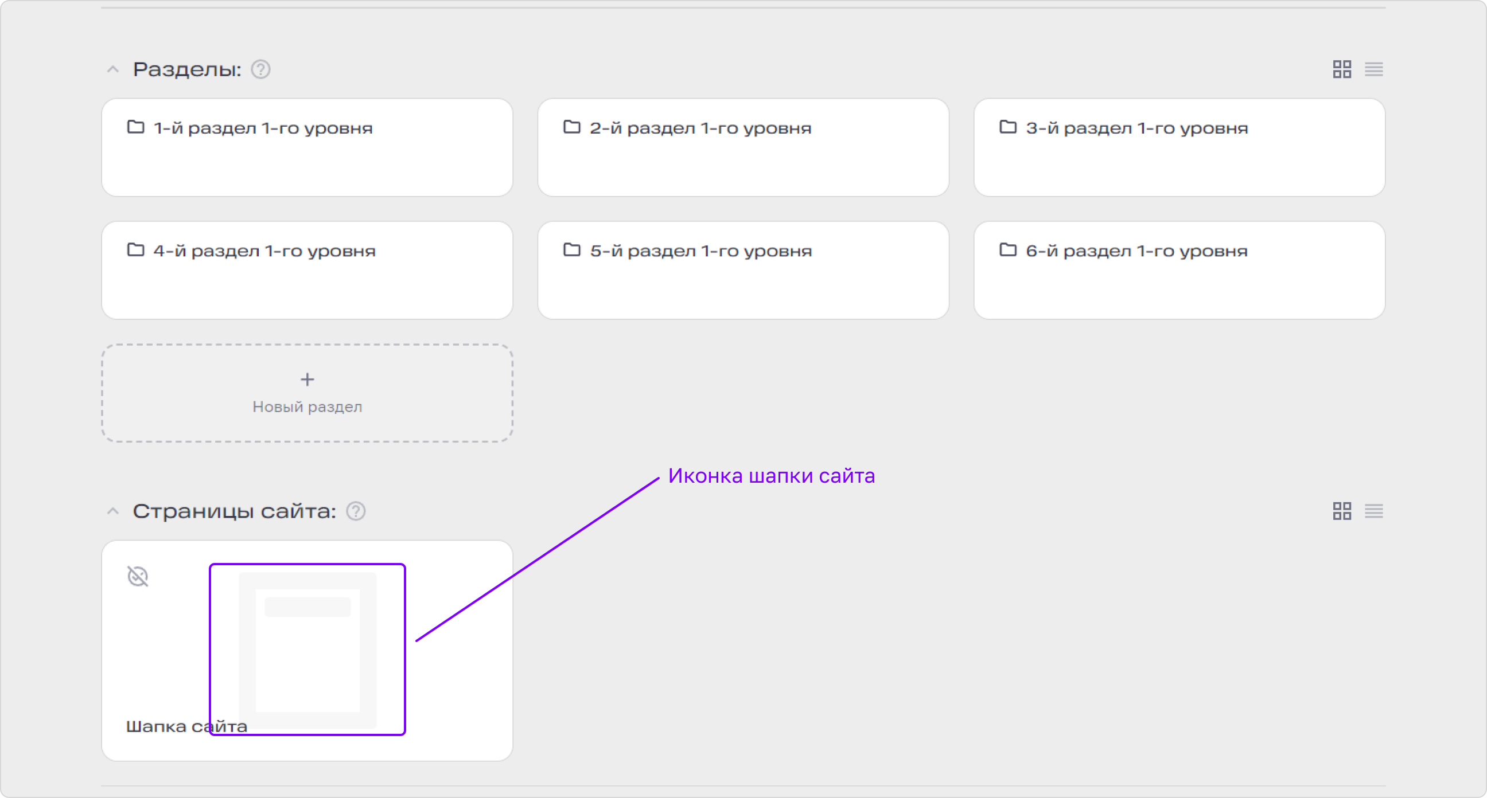Open 4-й раздел 1-го уровня card
Viewport: 1487px width, 798px height.
(307, 271)
